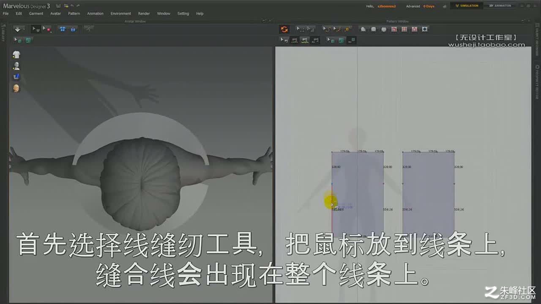Open the Setting menu
The width and height of the screenshot is (541, 304).
[183, 14]
